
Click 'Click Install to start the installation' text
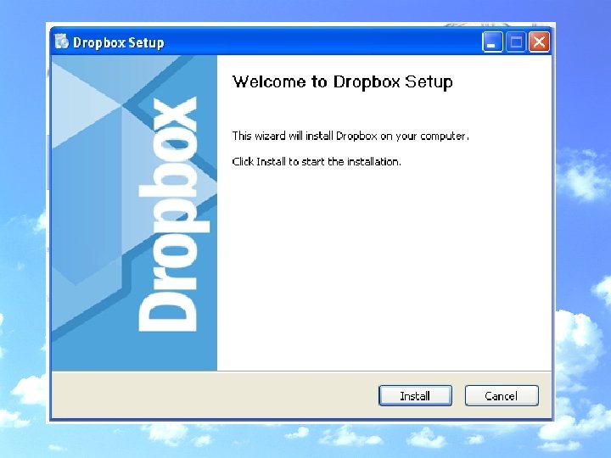(317, 162)
